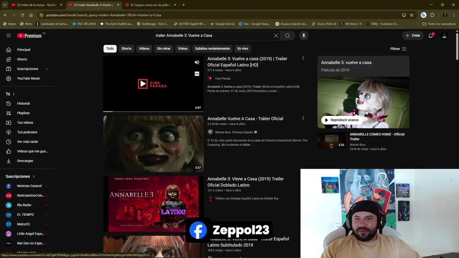Open Suscripciones in the sidebar
This screenshot has width=459, height=258.
click(x=27, y=69)
